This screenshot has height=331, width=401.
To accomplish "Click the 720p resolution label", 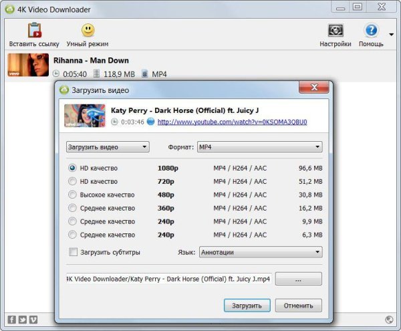I will point(166,182).
